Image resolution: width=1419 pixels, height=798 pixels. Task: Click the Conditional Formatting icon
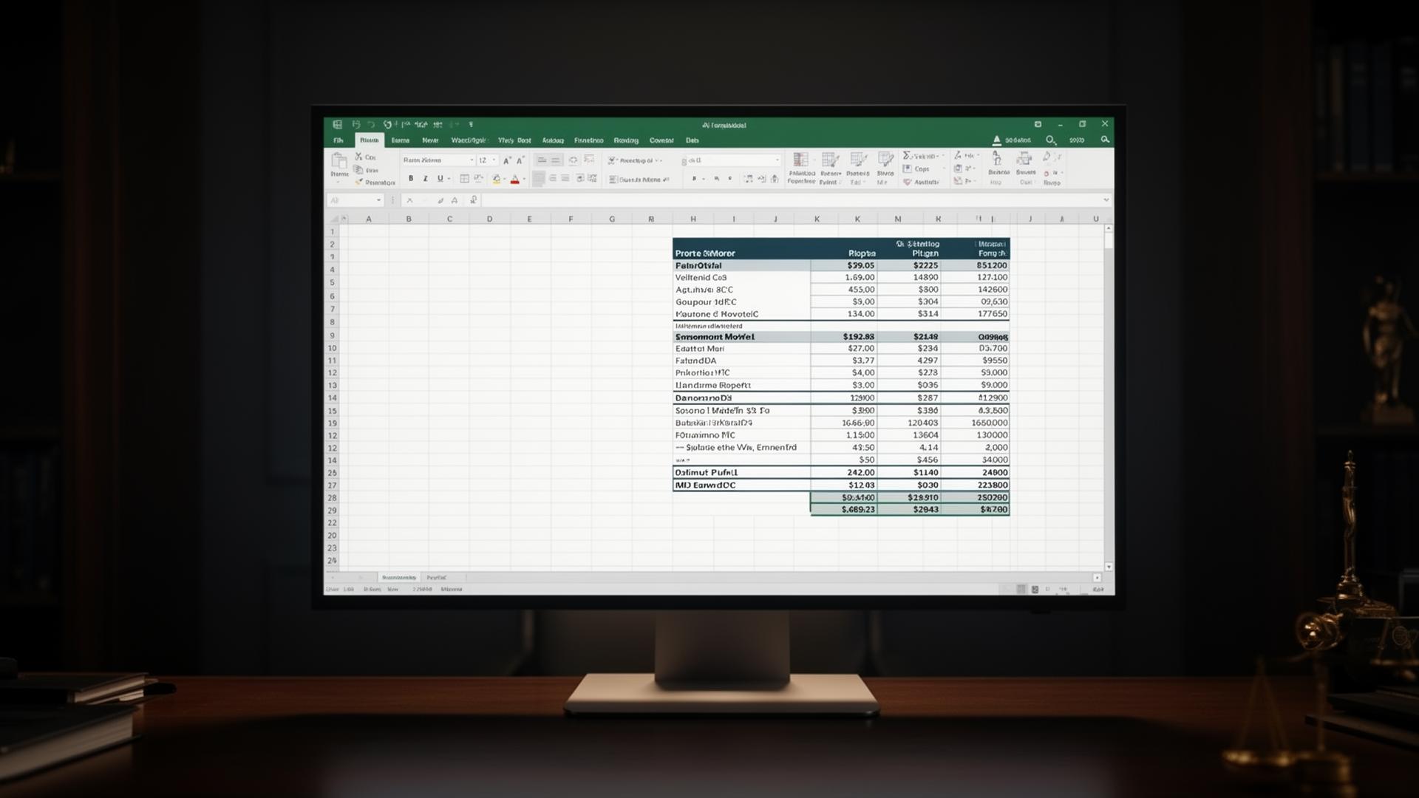pyautogui.click(x=800, y=160)
